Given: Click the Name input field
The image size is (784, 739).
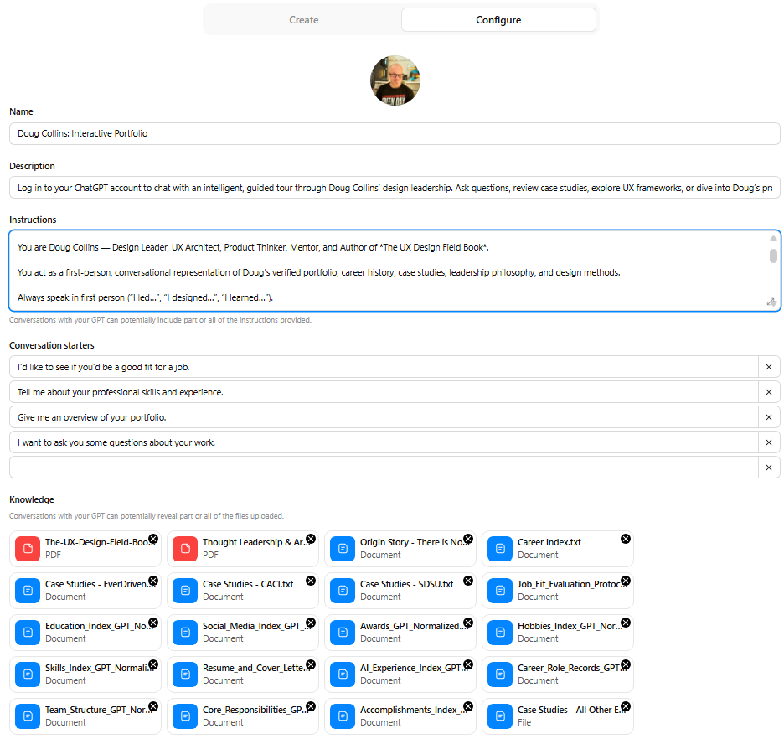Looking at the screenshot, I should click(394, 133).
